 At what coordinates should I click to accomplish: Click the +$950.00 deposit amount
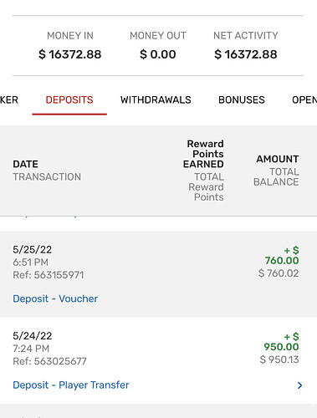click(x=281, y=342)
